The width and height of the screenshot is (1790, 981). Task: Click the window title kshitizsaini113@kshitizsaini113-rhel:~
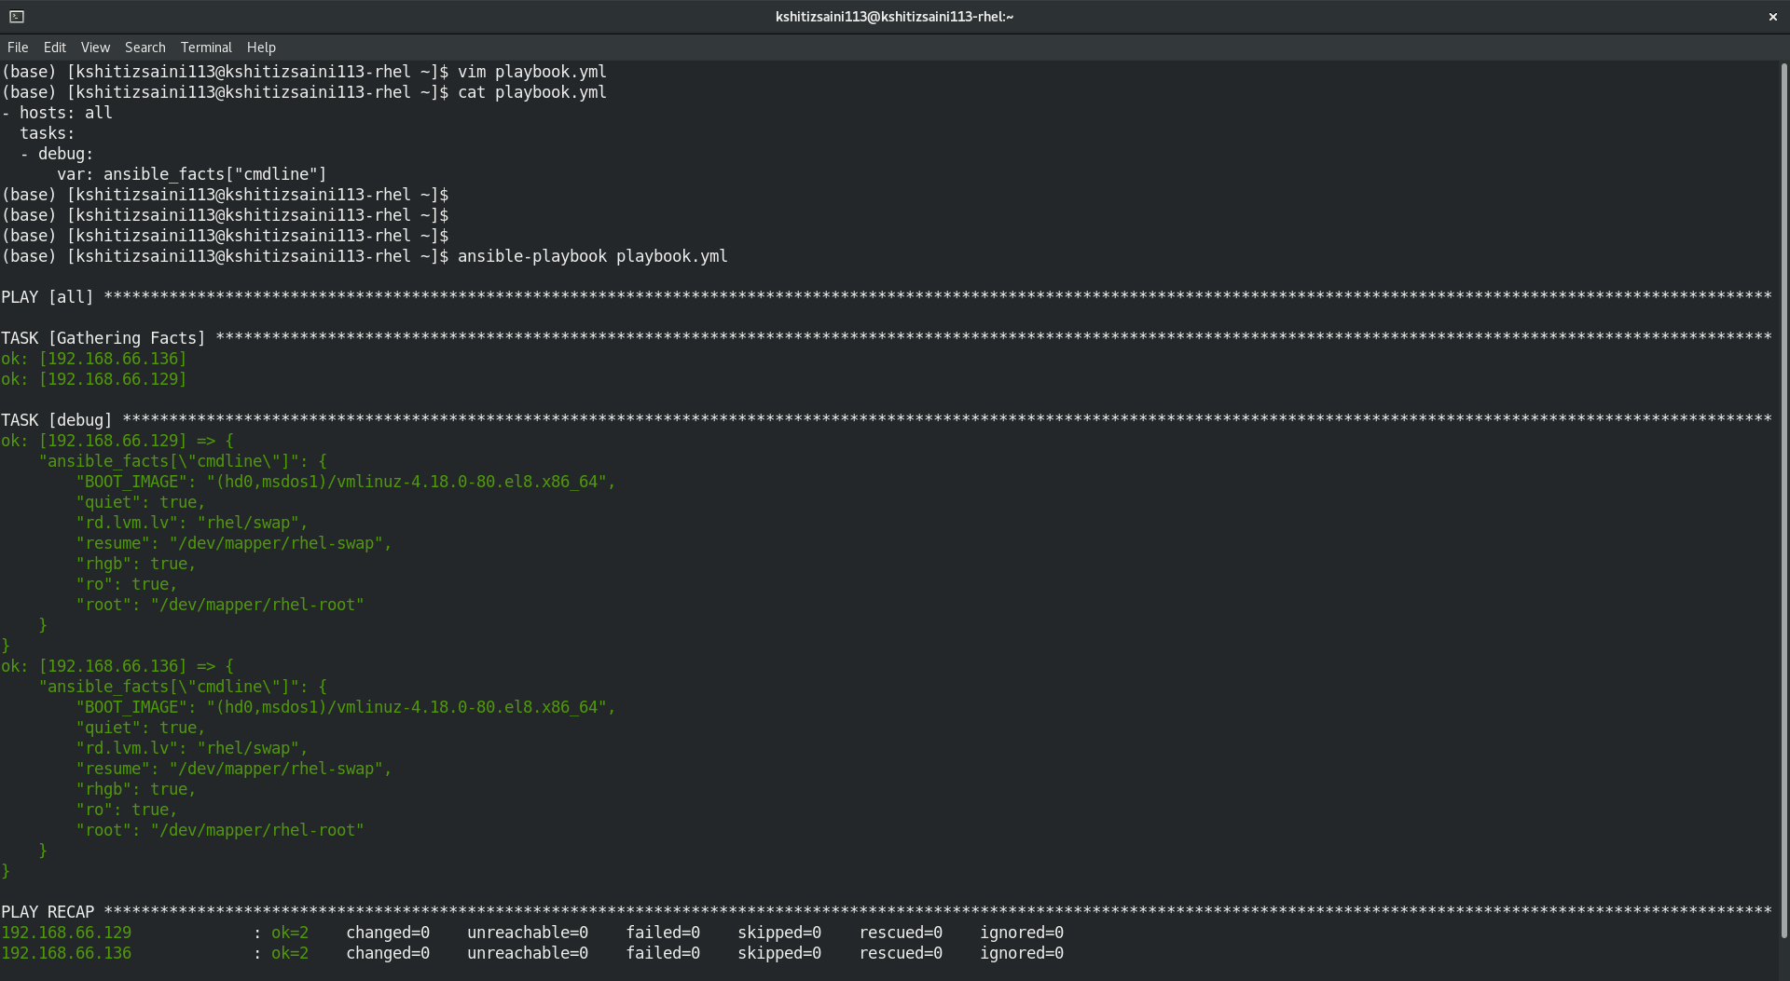[894, 17]
